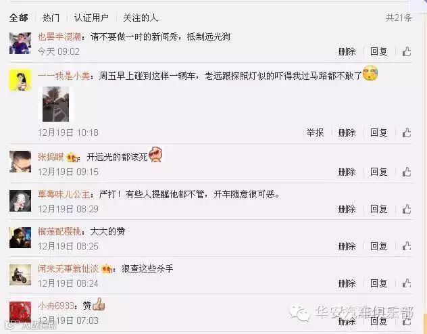This screenshot has width=427, height=334.
Task: Click 举报 on 一一我是小美's comment
Action: point(315,133)
